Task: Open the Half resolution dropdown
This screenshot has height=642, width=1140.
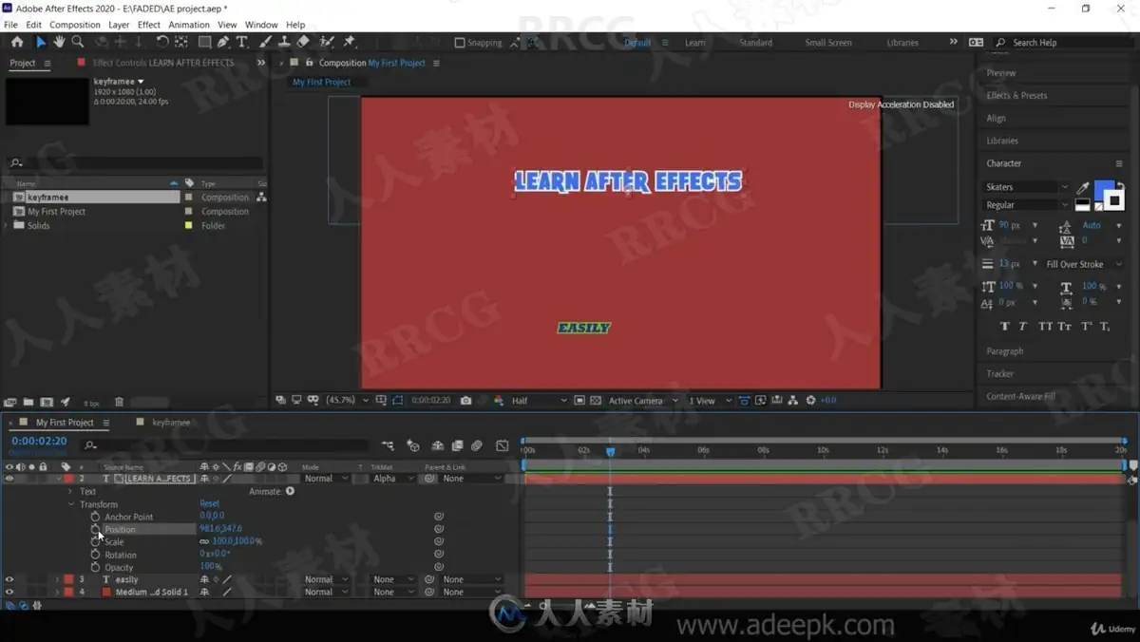Action: (540, 401)
